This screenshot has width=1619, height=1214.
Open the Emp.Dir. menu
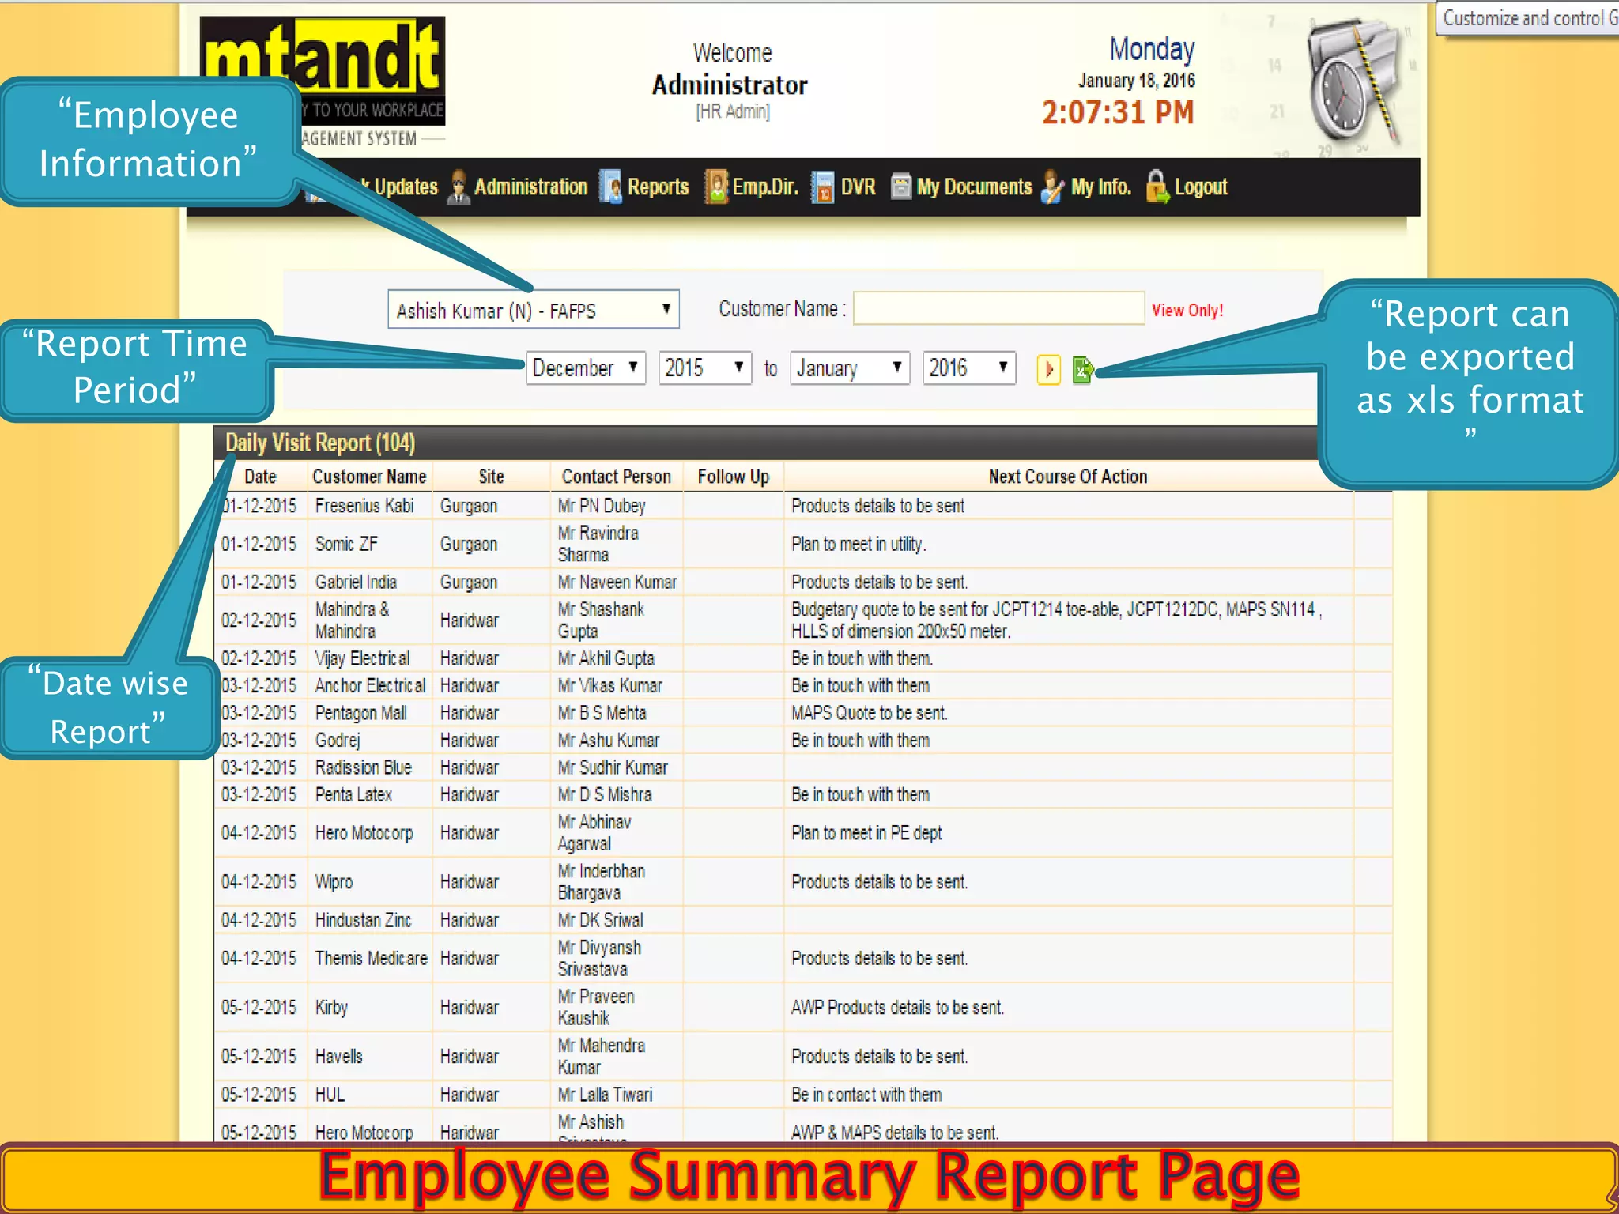pos(765,187)
